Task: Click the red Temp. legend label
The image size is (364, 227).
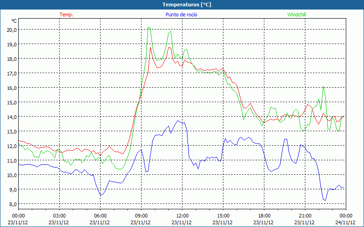Action: tap(66, 15)
